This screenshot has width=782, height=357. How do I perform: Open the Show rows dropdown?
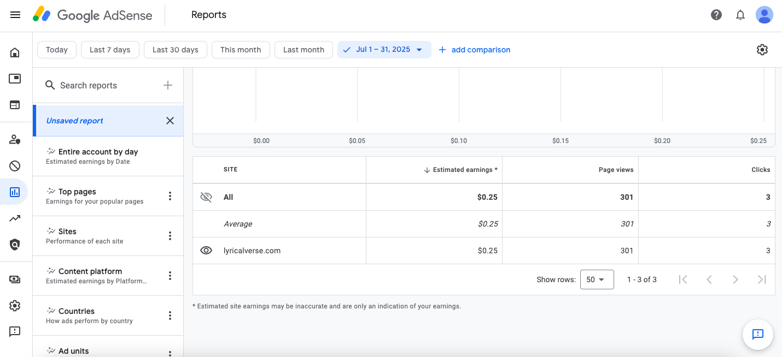(x=597, y=279)
